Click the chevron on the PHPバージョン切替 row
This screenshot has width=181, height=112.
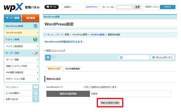[38, 79]
